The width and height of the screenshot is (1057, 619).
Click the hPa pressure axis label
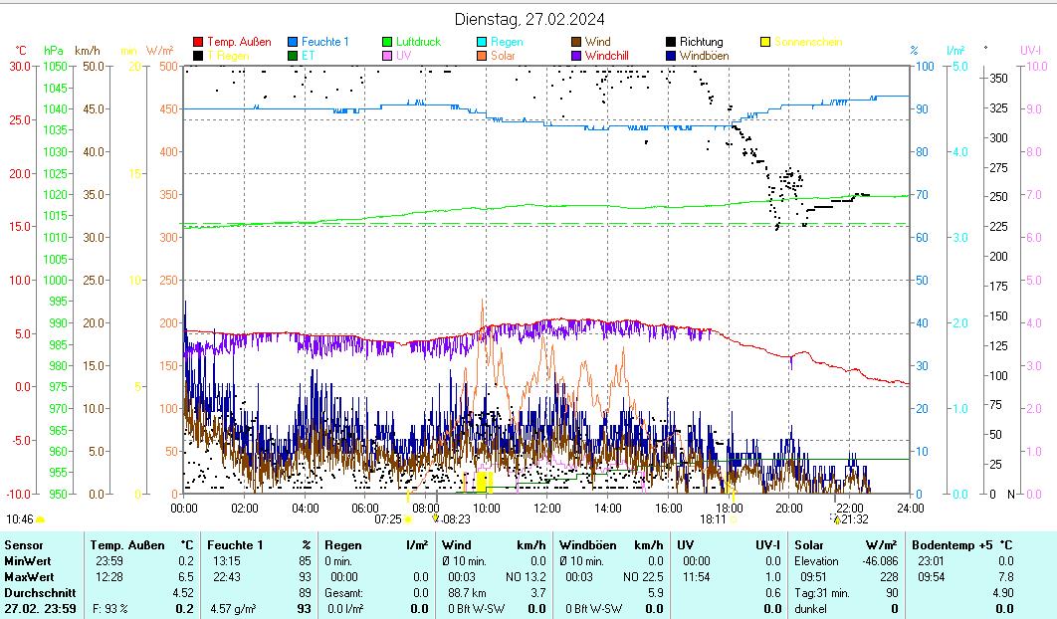coord(53,50)
